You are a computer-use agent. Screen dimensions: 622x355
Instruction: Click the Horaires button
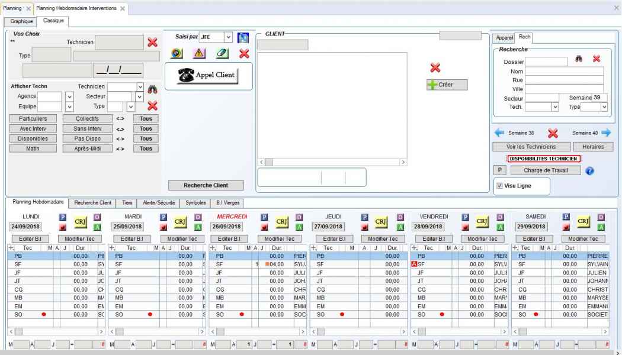click(x=593, y=147)
